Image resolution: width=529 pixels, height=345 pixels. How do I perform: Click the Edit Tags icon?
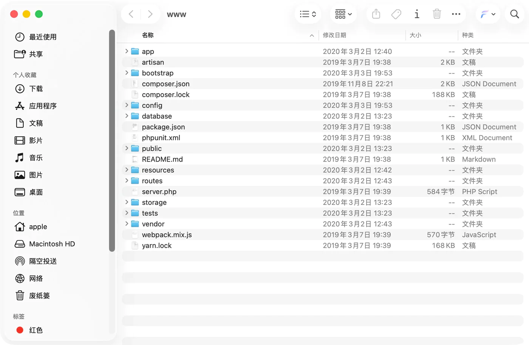[396, 14]
